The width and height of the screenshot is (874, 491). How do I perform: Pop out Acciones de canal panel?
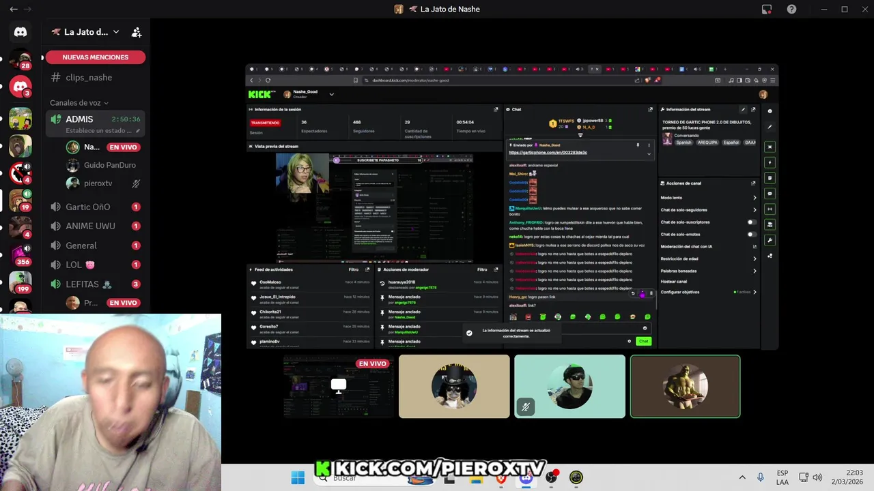753,183
